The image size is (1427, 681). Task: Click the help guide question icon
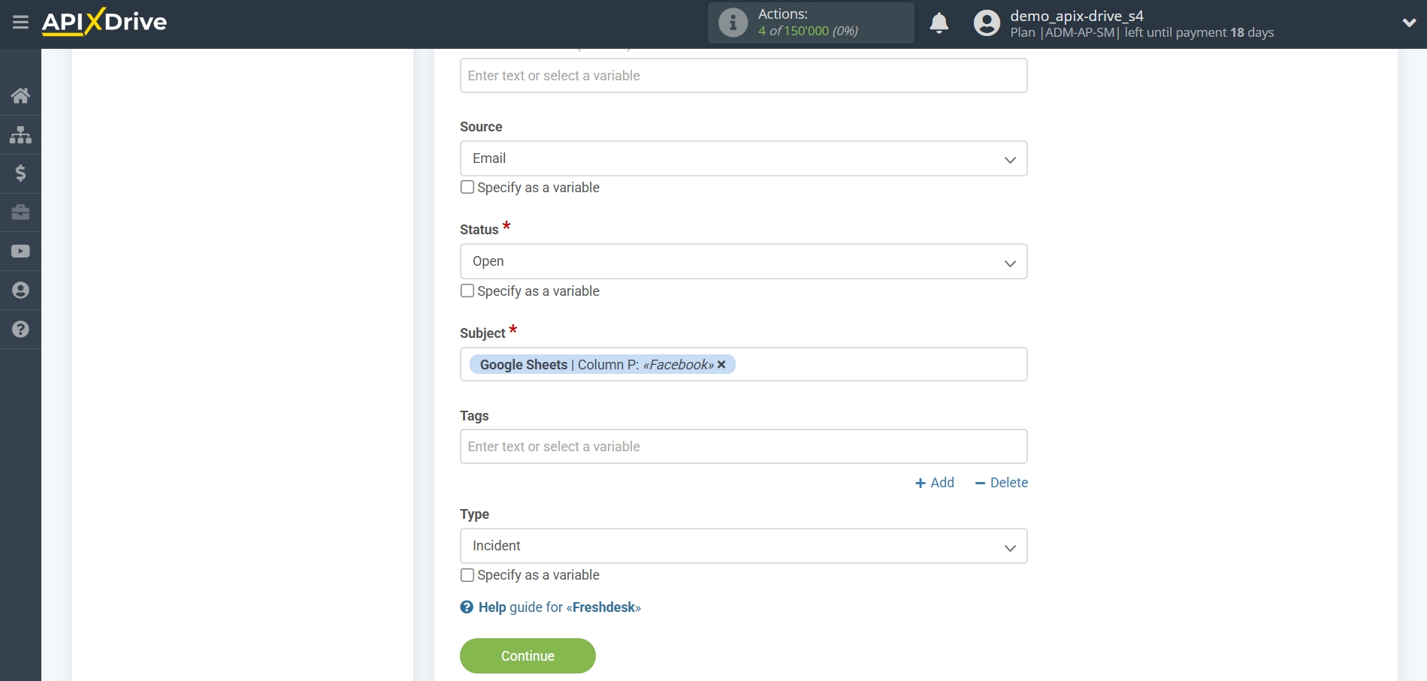click(467, 607)
